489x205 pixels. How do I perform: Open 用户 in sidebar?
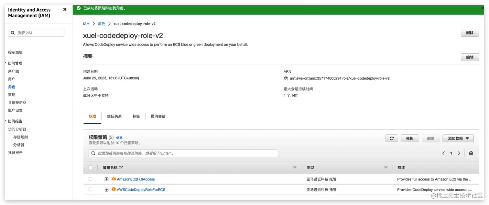(x=12, y=79)
